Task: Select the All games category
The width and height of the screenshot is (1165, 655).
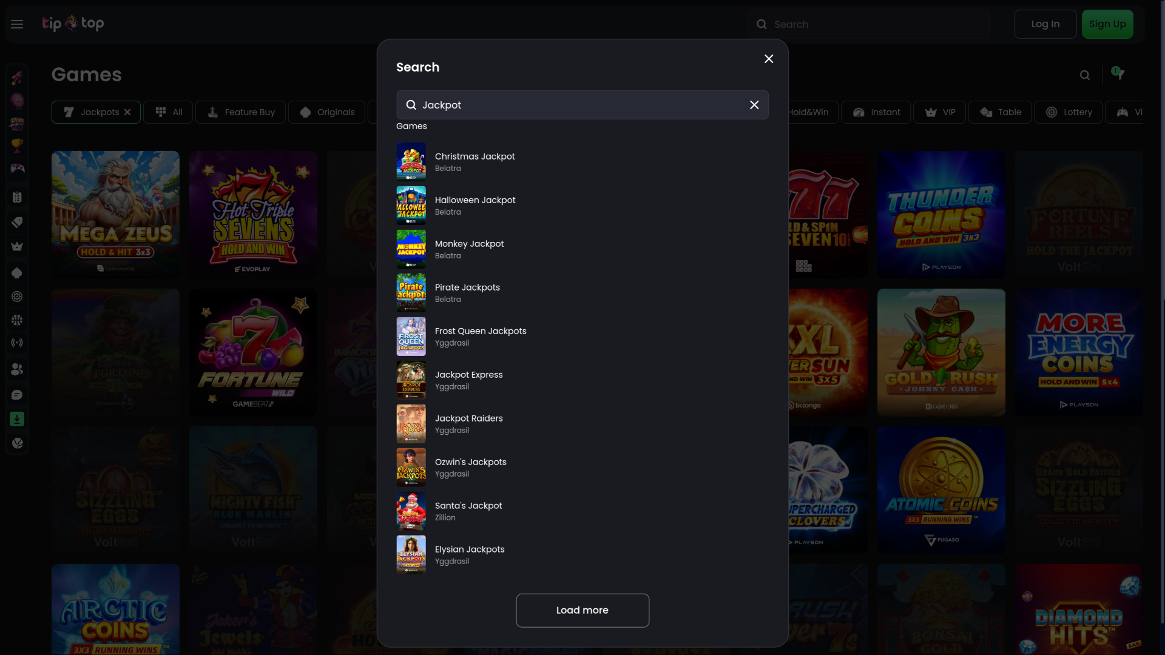Action: coord(168,112)
